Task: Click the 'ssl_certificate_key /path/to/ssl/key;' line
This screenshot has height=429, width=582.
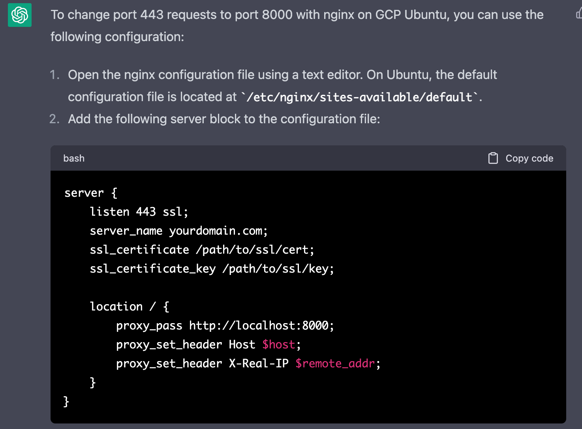Action: point(212,269)
